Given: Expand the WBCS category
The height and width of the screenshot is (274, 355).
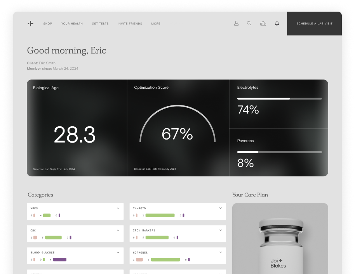Looking at the screenshot, I should [x=118, y=208].
